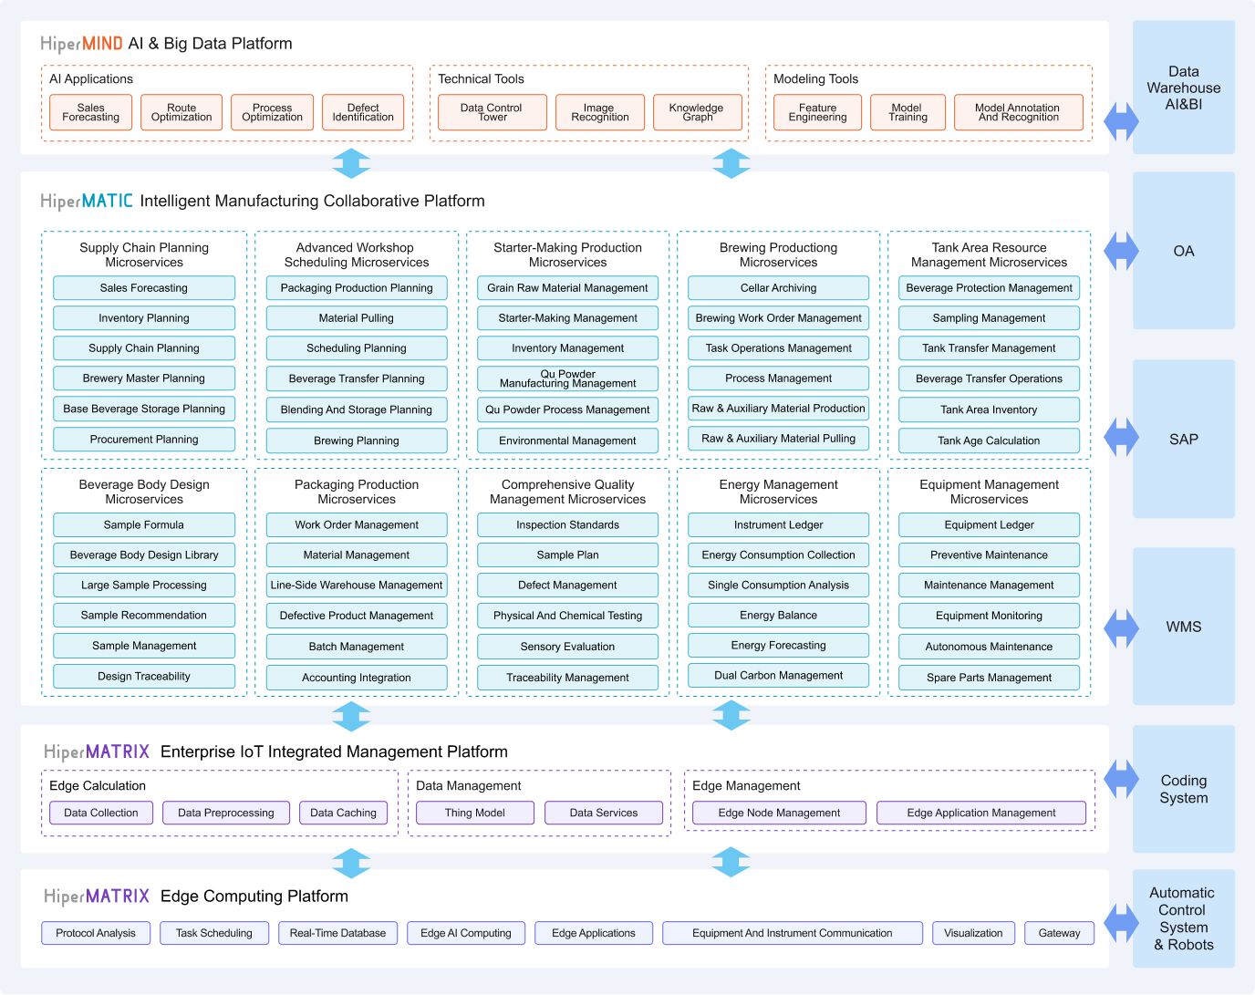This screenshot has height=995, width=1255.
Task: Click Data Preprocessing under Edge Calculation
Action: pos(226,813)
